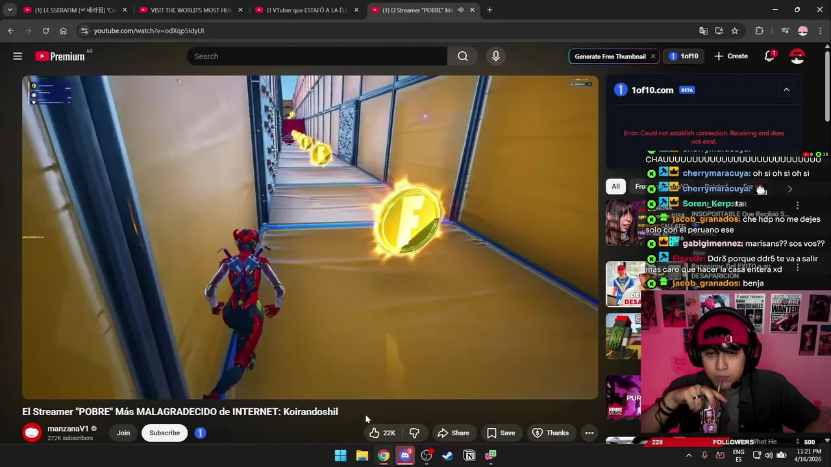Viewport: 831px width, 467px height.
Task: Switch to El VTuber que ESTAFÓ tab
Action: click(x=307, y=10)
